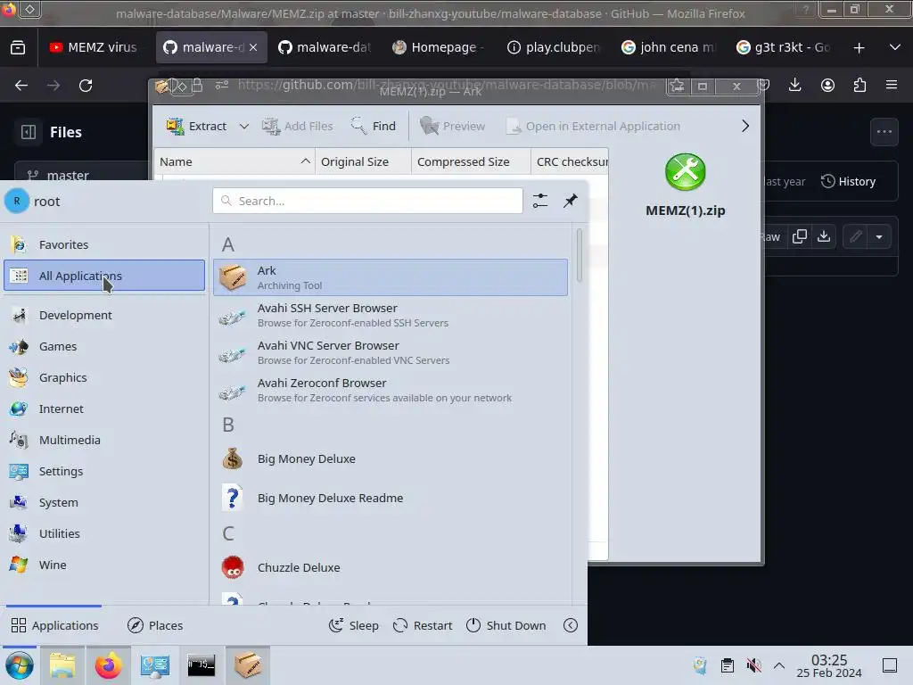Screen dimensions: 913x685
Task: Open Big Money Deluxe Readme
Action: point(391,498)
